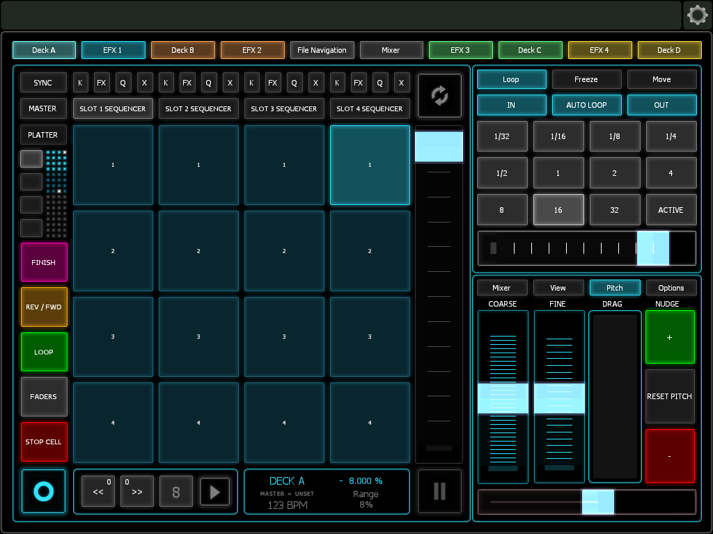Tap the fast-forward >> transport icon

click(x=137, y=492)
